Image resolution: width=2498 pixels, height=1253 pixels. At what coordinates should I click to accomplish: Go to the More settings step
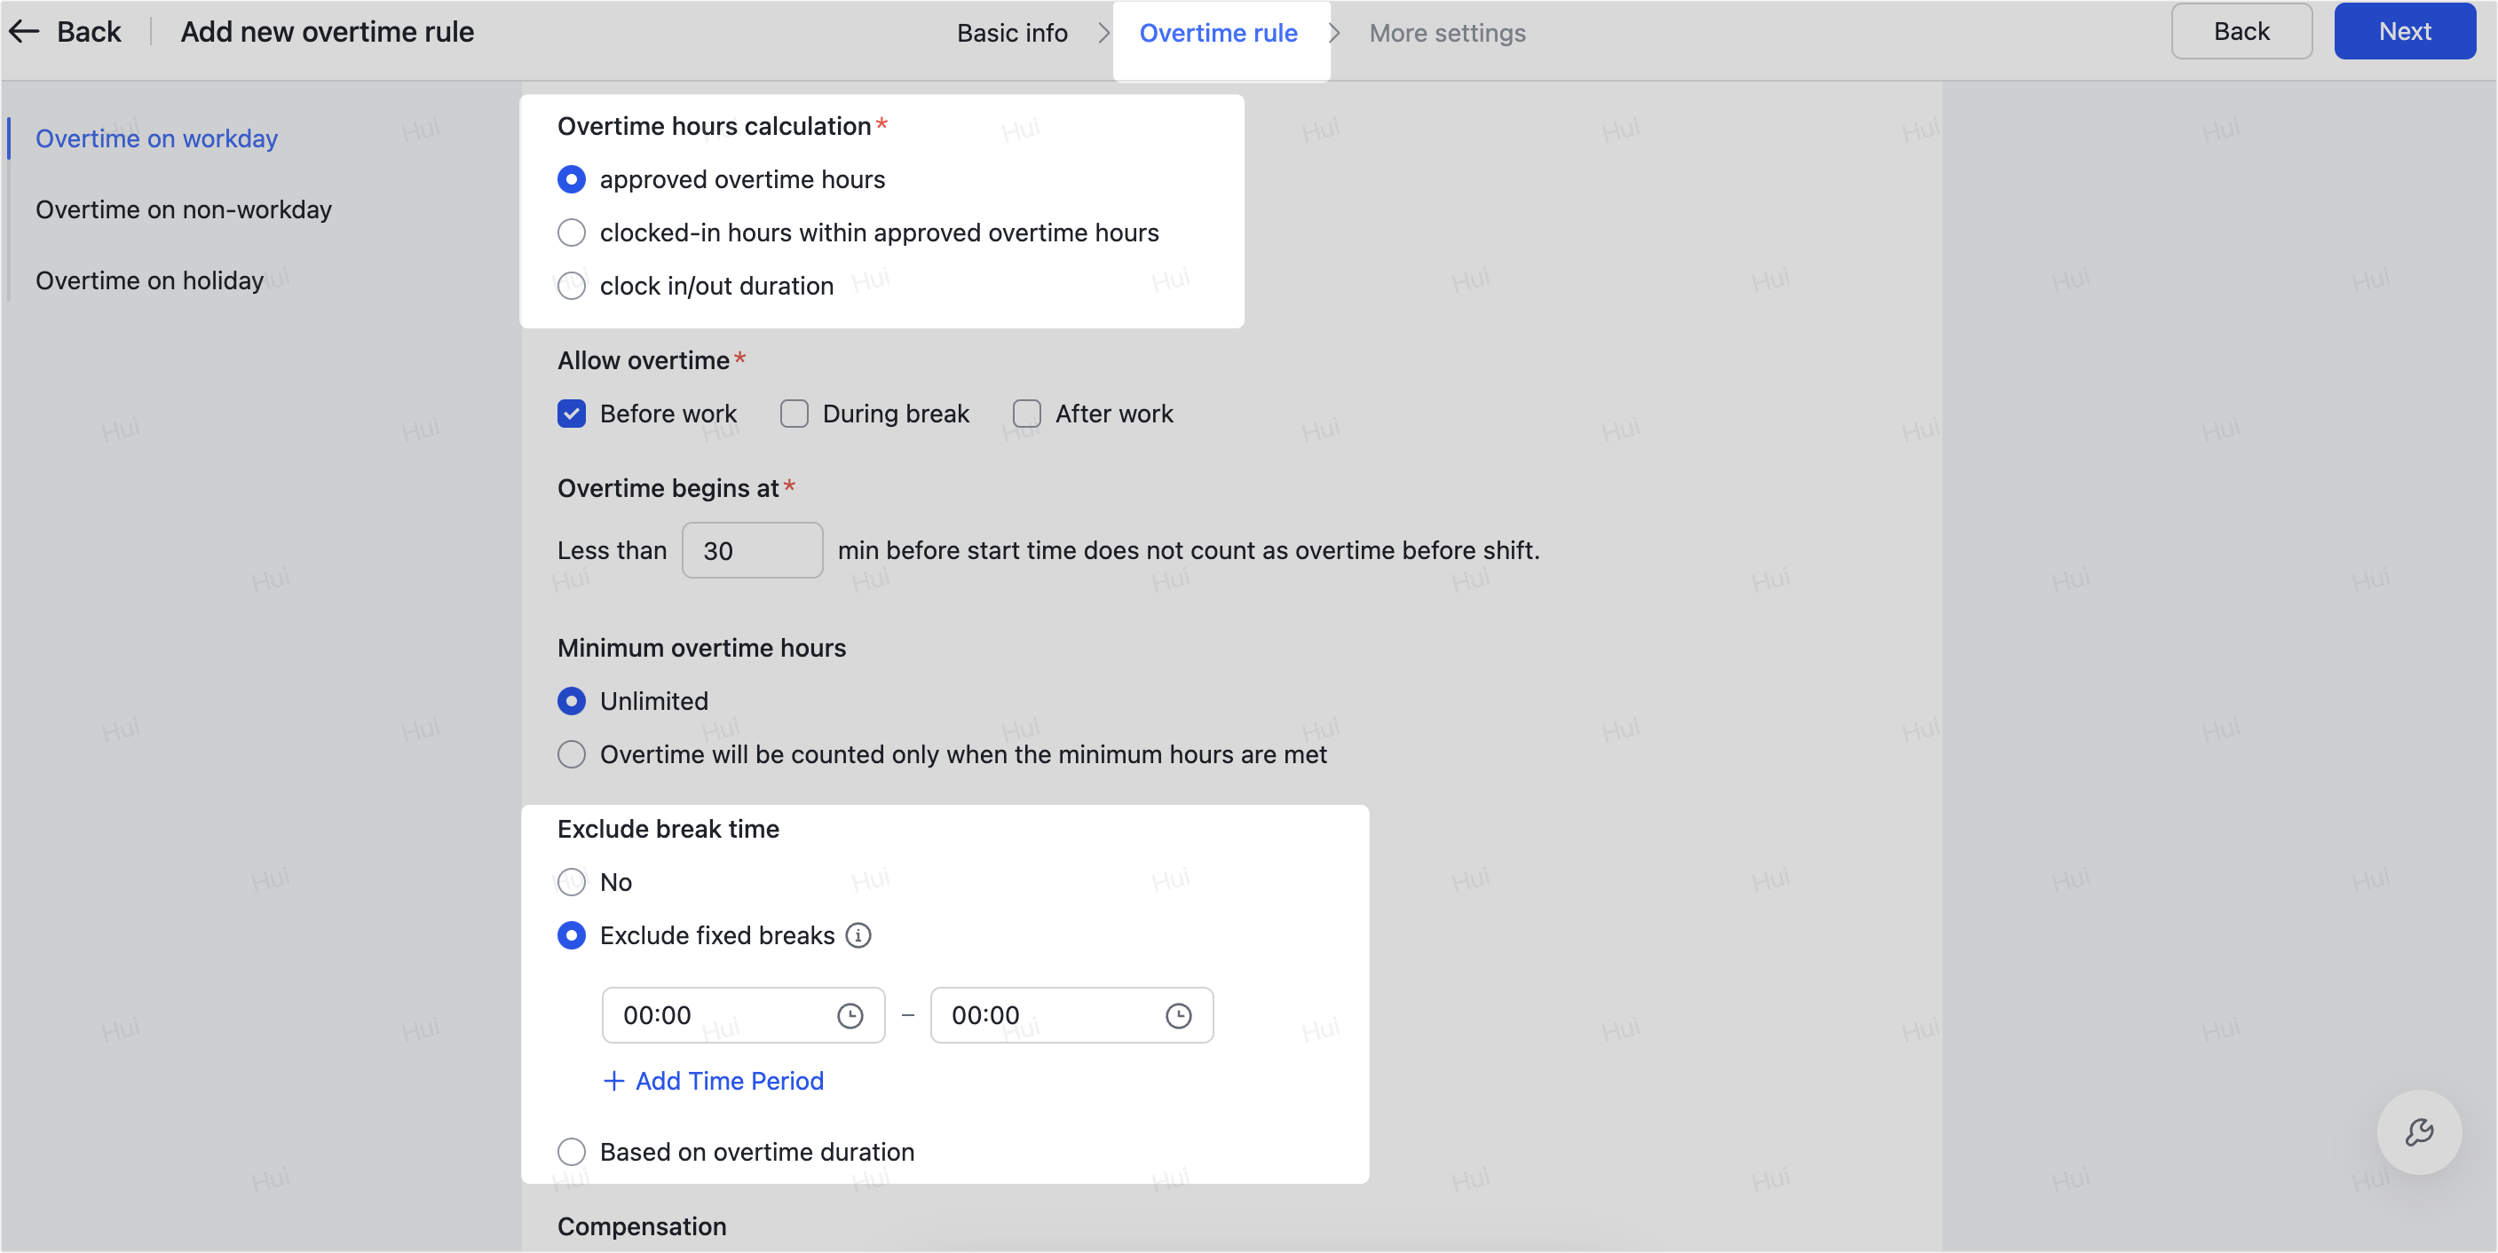(1447, 32)
